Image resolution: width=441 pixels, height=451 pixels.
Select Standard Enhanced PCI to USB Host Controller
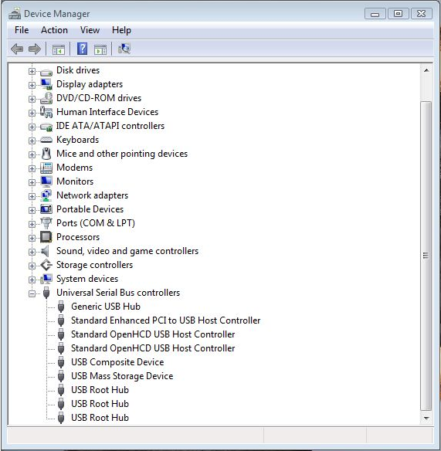pyautogui.click(x=166, y=320)
